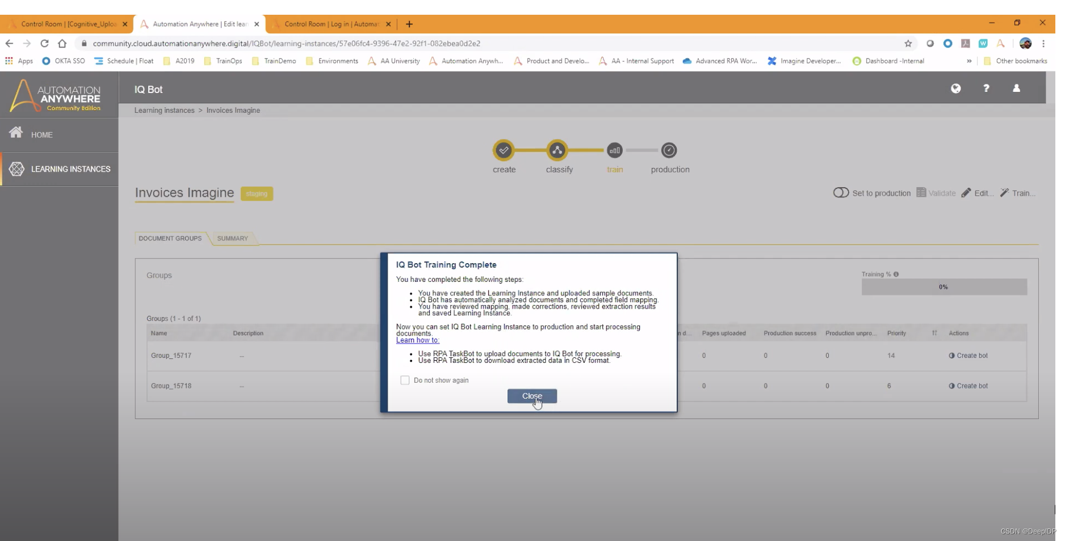Open the Apps bookmarks shortcut
The image size is (1065, 541).
19,61
